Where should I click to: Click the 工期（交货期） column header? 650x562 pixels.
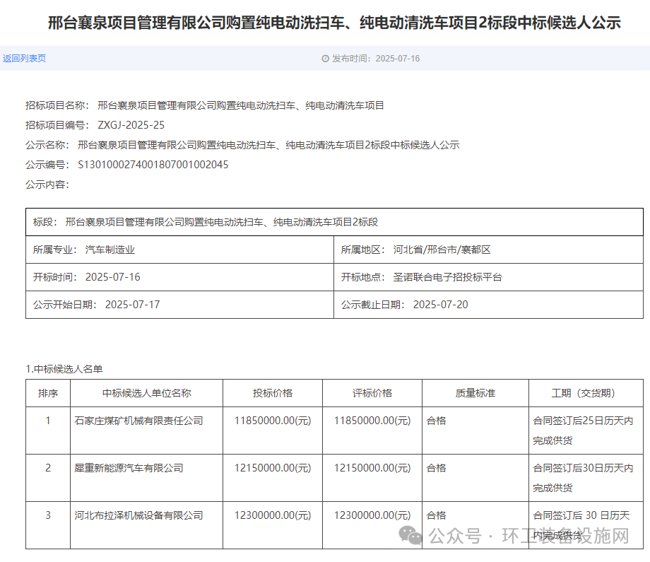click(586, 393)
